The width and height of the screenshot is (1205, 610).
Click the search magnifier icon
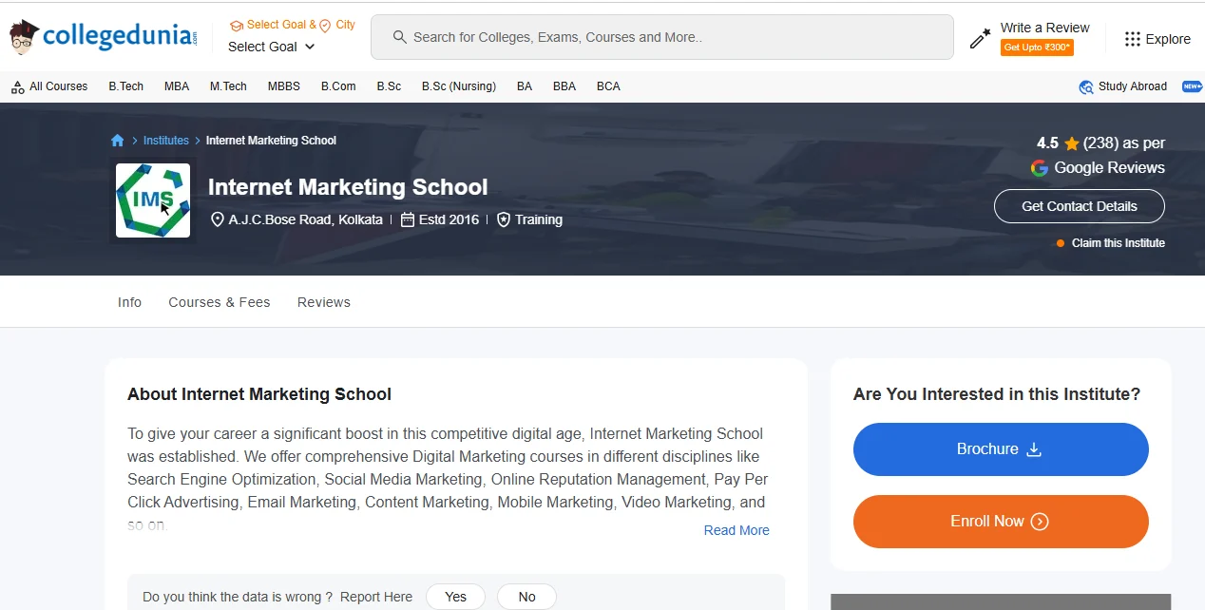[x=399, y=37]
